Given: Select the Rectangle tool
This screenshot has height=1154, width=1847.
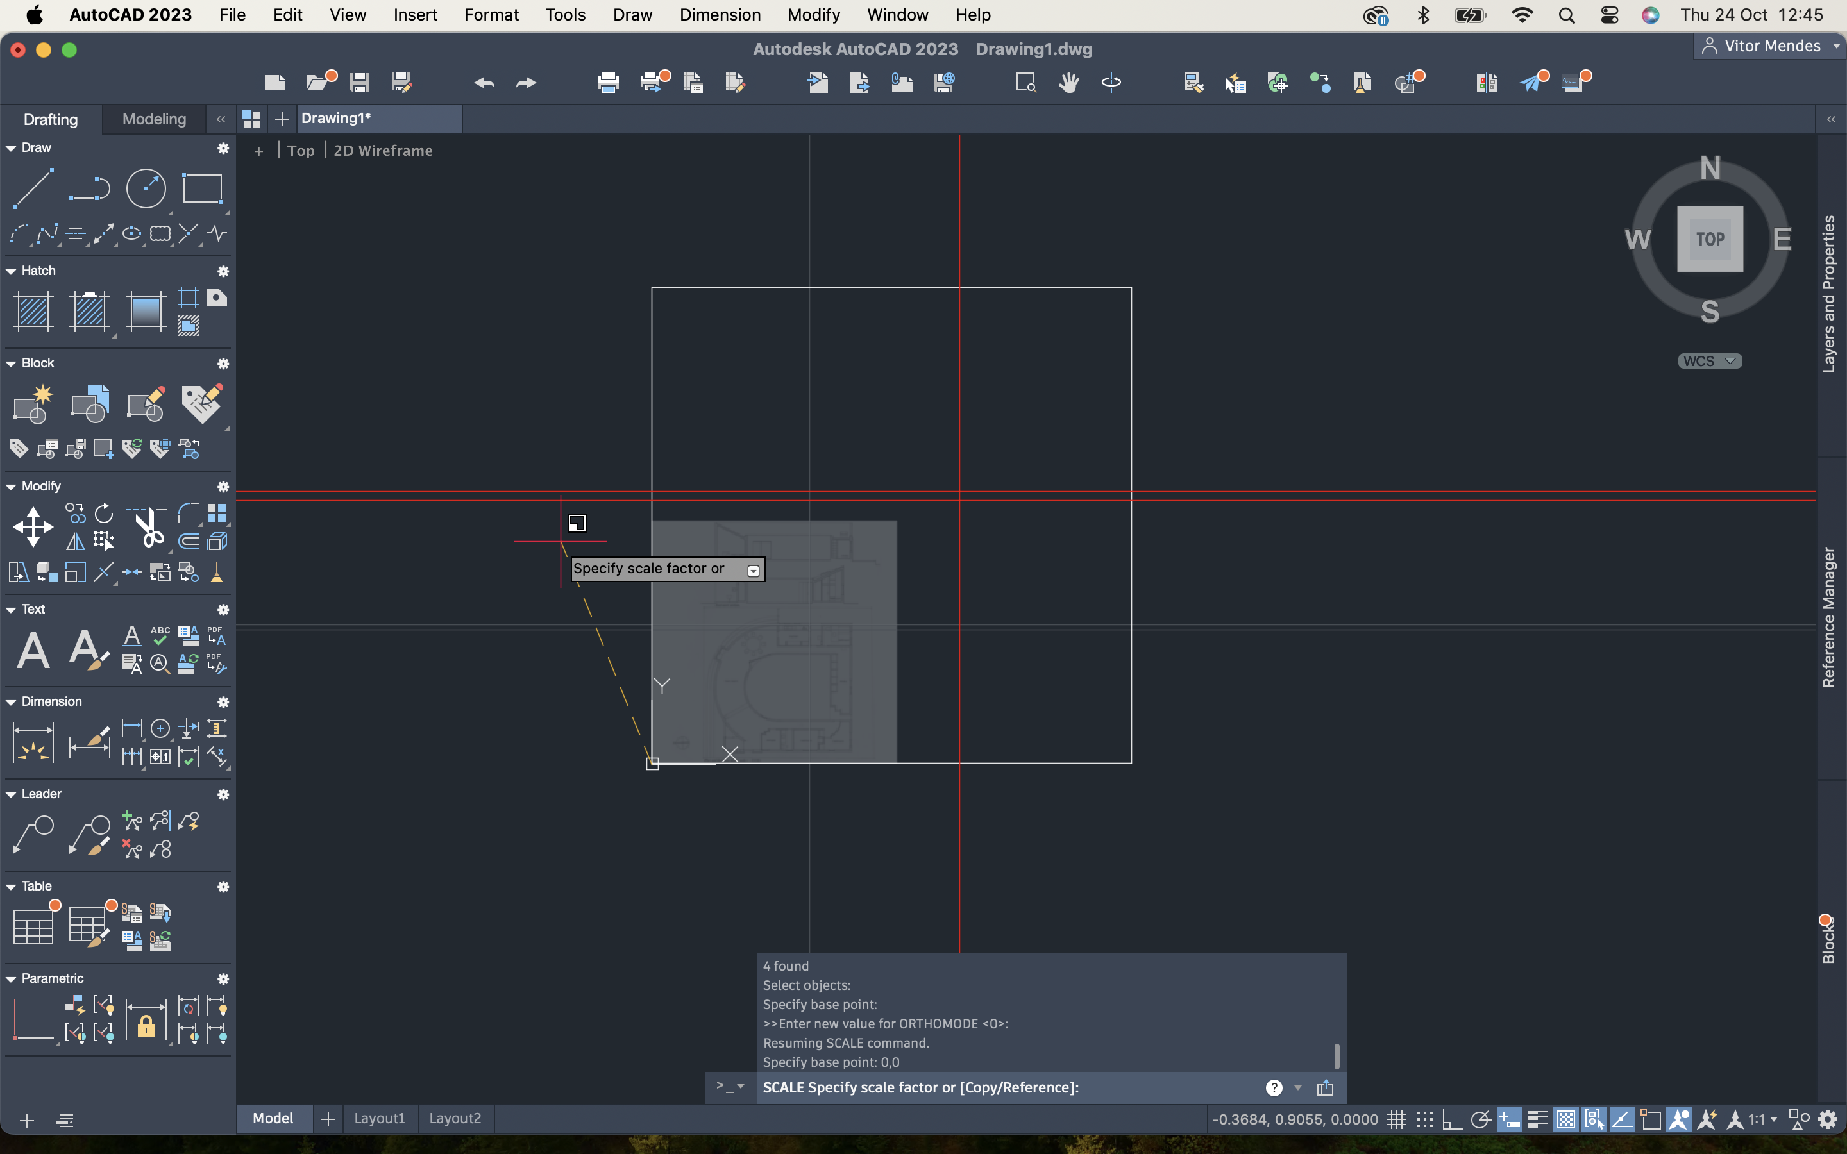Looking at the screenshot, I should tap(202, 188).
